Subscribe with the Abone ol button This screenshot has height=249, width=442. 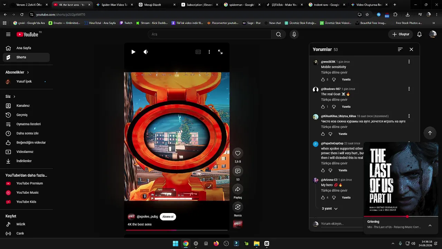point(168,216)
